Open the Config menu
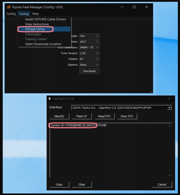The height and width of the screenshot is (195, 180). 11,14
